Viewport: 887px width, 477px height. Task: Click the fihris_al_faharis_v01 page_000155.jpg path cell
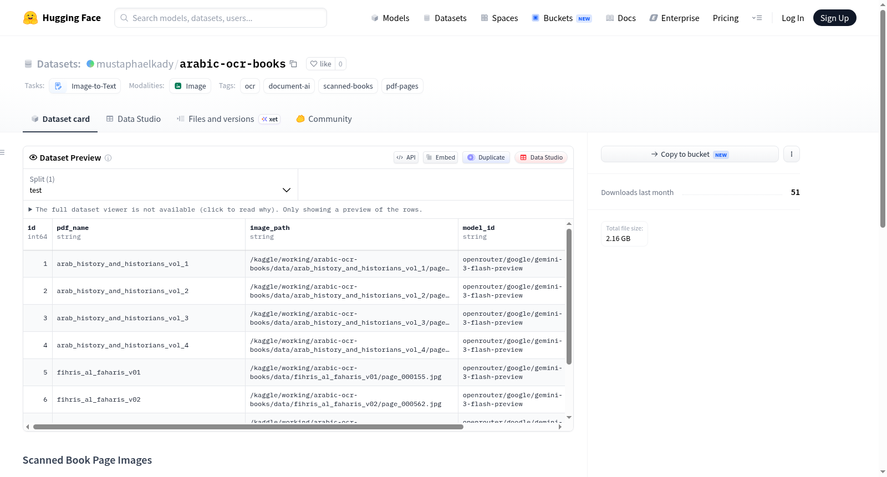352,372
